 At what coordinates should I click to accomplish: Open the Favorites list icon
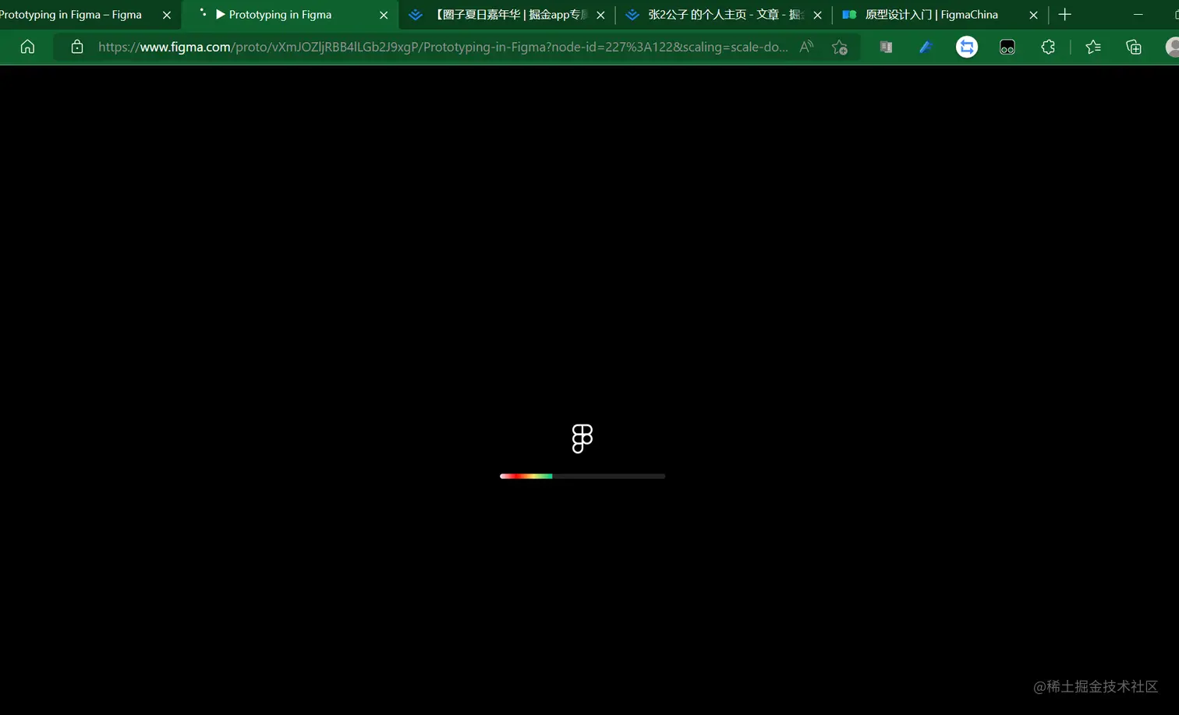(x=1093, y=48)
